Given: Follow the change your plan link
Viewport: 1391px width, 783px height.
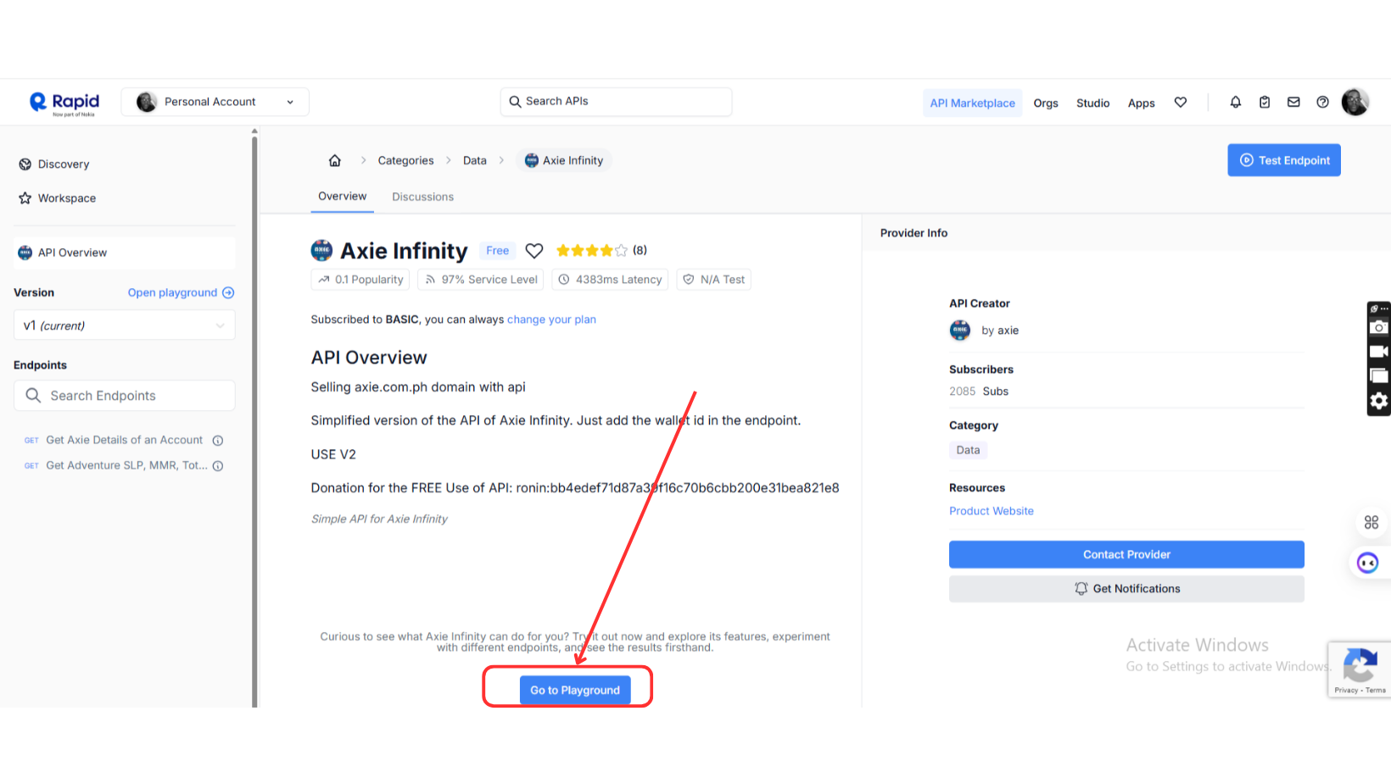Looking at the screenshot, I should 551,319.
